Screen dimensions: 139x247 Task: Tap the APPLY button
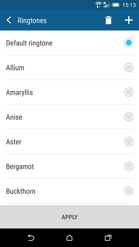pyautogui.click(x=69, y=217)
